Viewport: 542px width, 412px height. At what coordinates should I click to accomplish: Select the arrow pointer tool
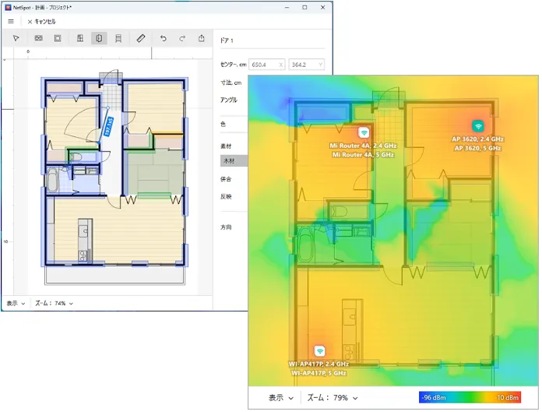[16, 38]
